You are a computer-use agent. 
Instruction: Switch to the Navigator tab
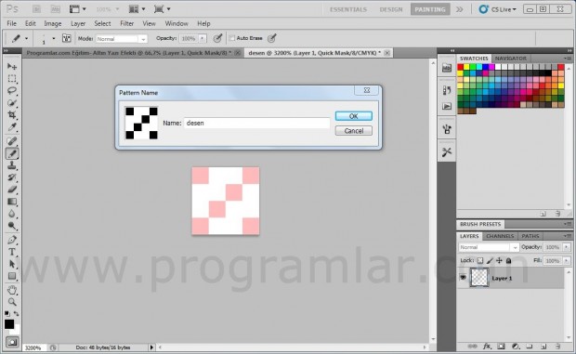click(511, 59)
